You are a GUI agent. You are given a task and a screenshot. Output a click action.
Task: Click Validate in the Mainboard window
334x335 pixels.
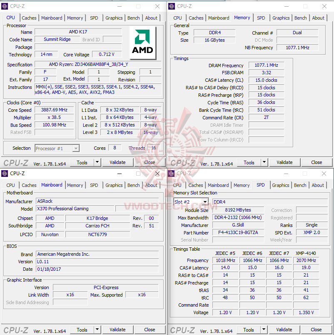pos(118,330)
